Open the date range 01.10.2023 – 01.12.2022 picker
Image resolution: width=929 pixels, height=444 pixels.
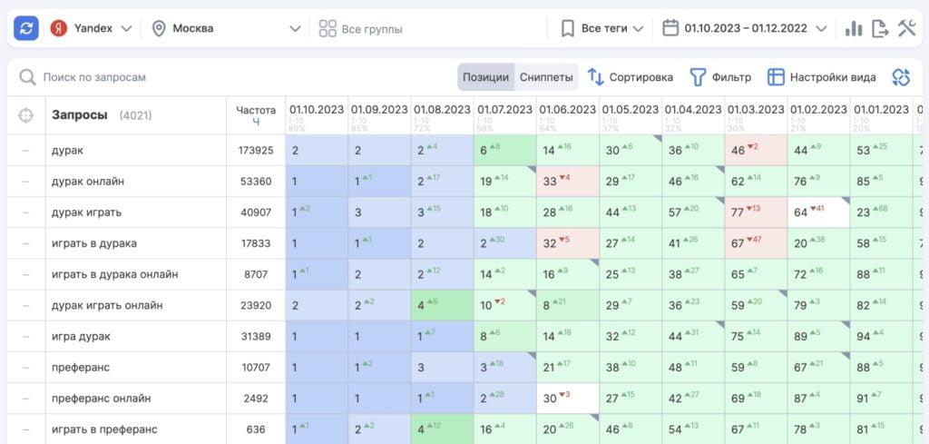point(745,28)
